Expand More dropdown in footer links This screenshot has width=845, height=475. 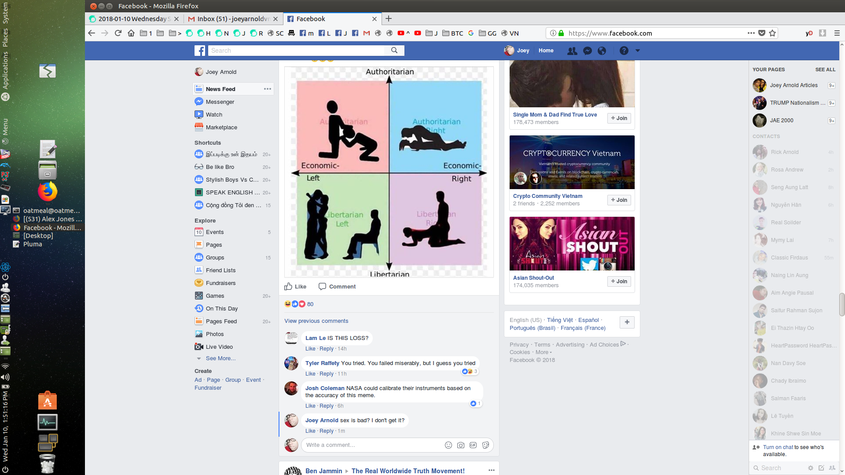[544, 352]
